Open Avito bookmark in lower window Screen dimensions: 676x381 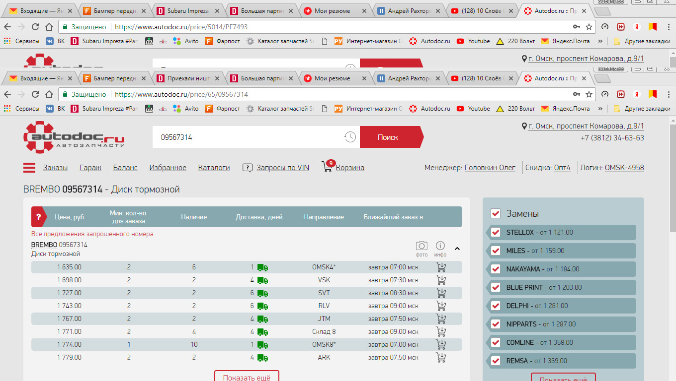pos(185,109)
